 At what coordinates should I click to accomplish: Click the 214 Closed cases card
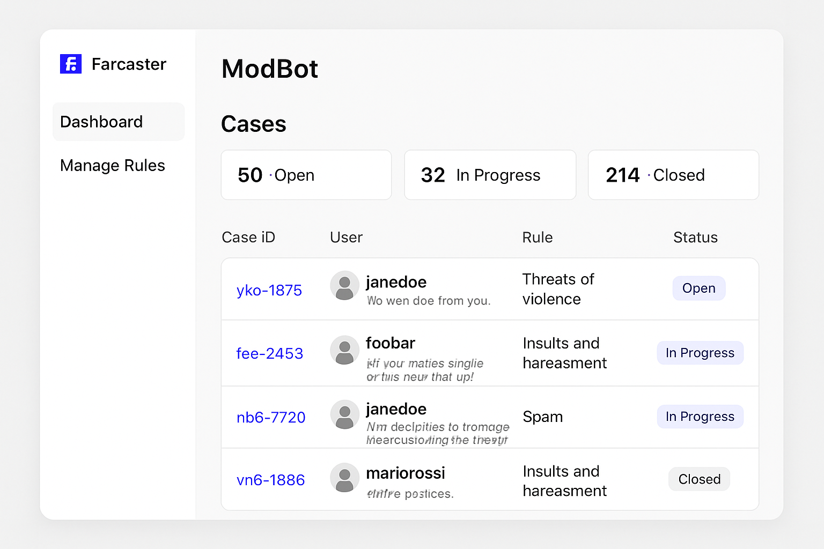tap(673, 175)
